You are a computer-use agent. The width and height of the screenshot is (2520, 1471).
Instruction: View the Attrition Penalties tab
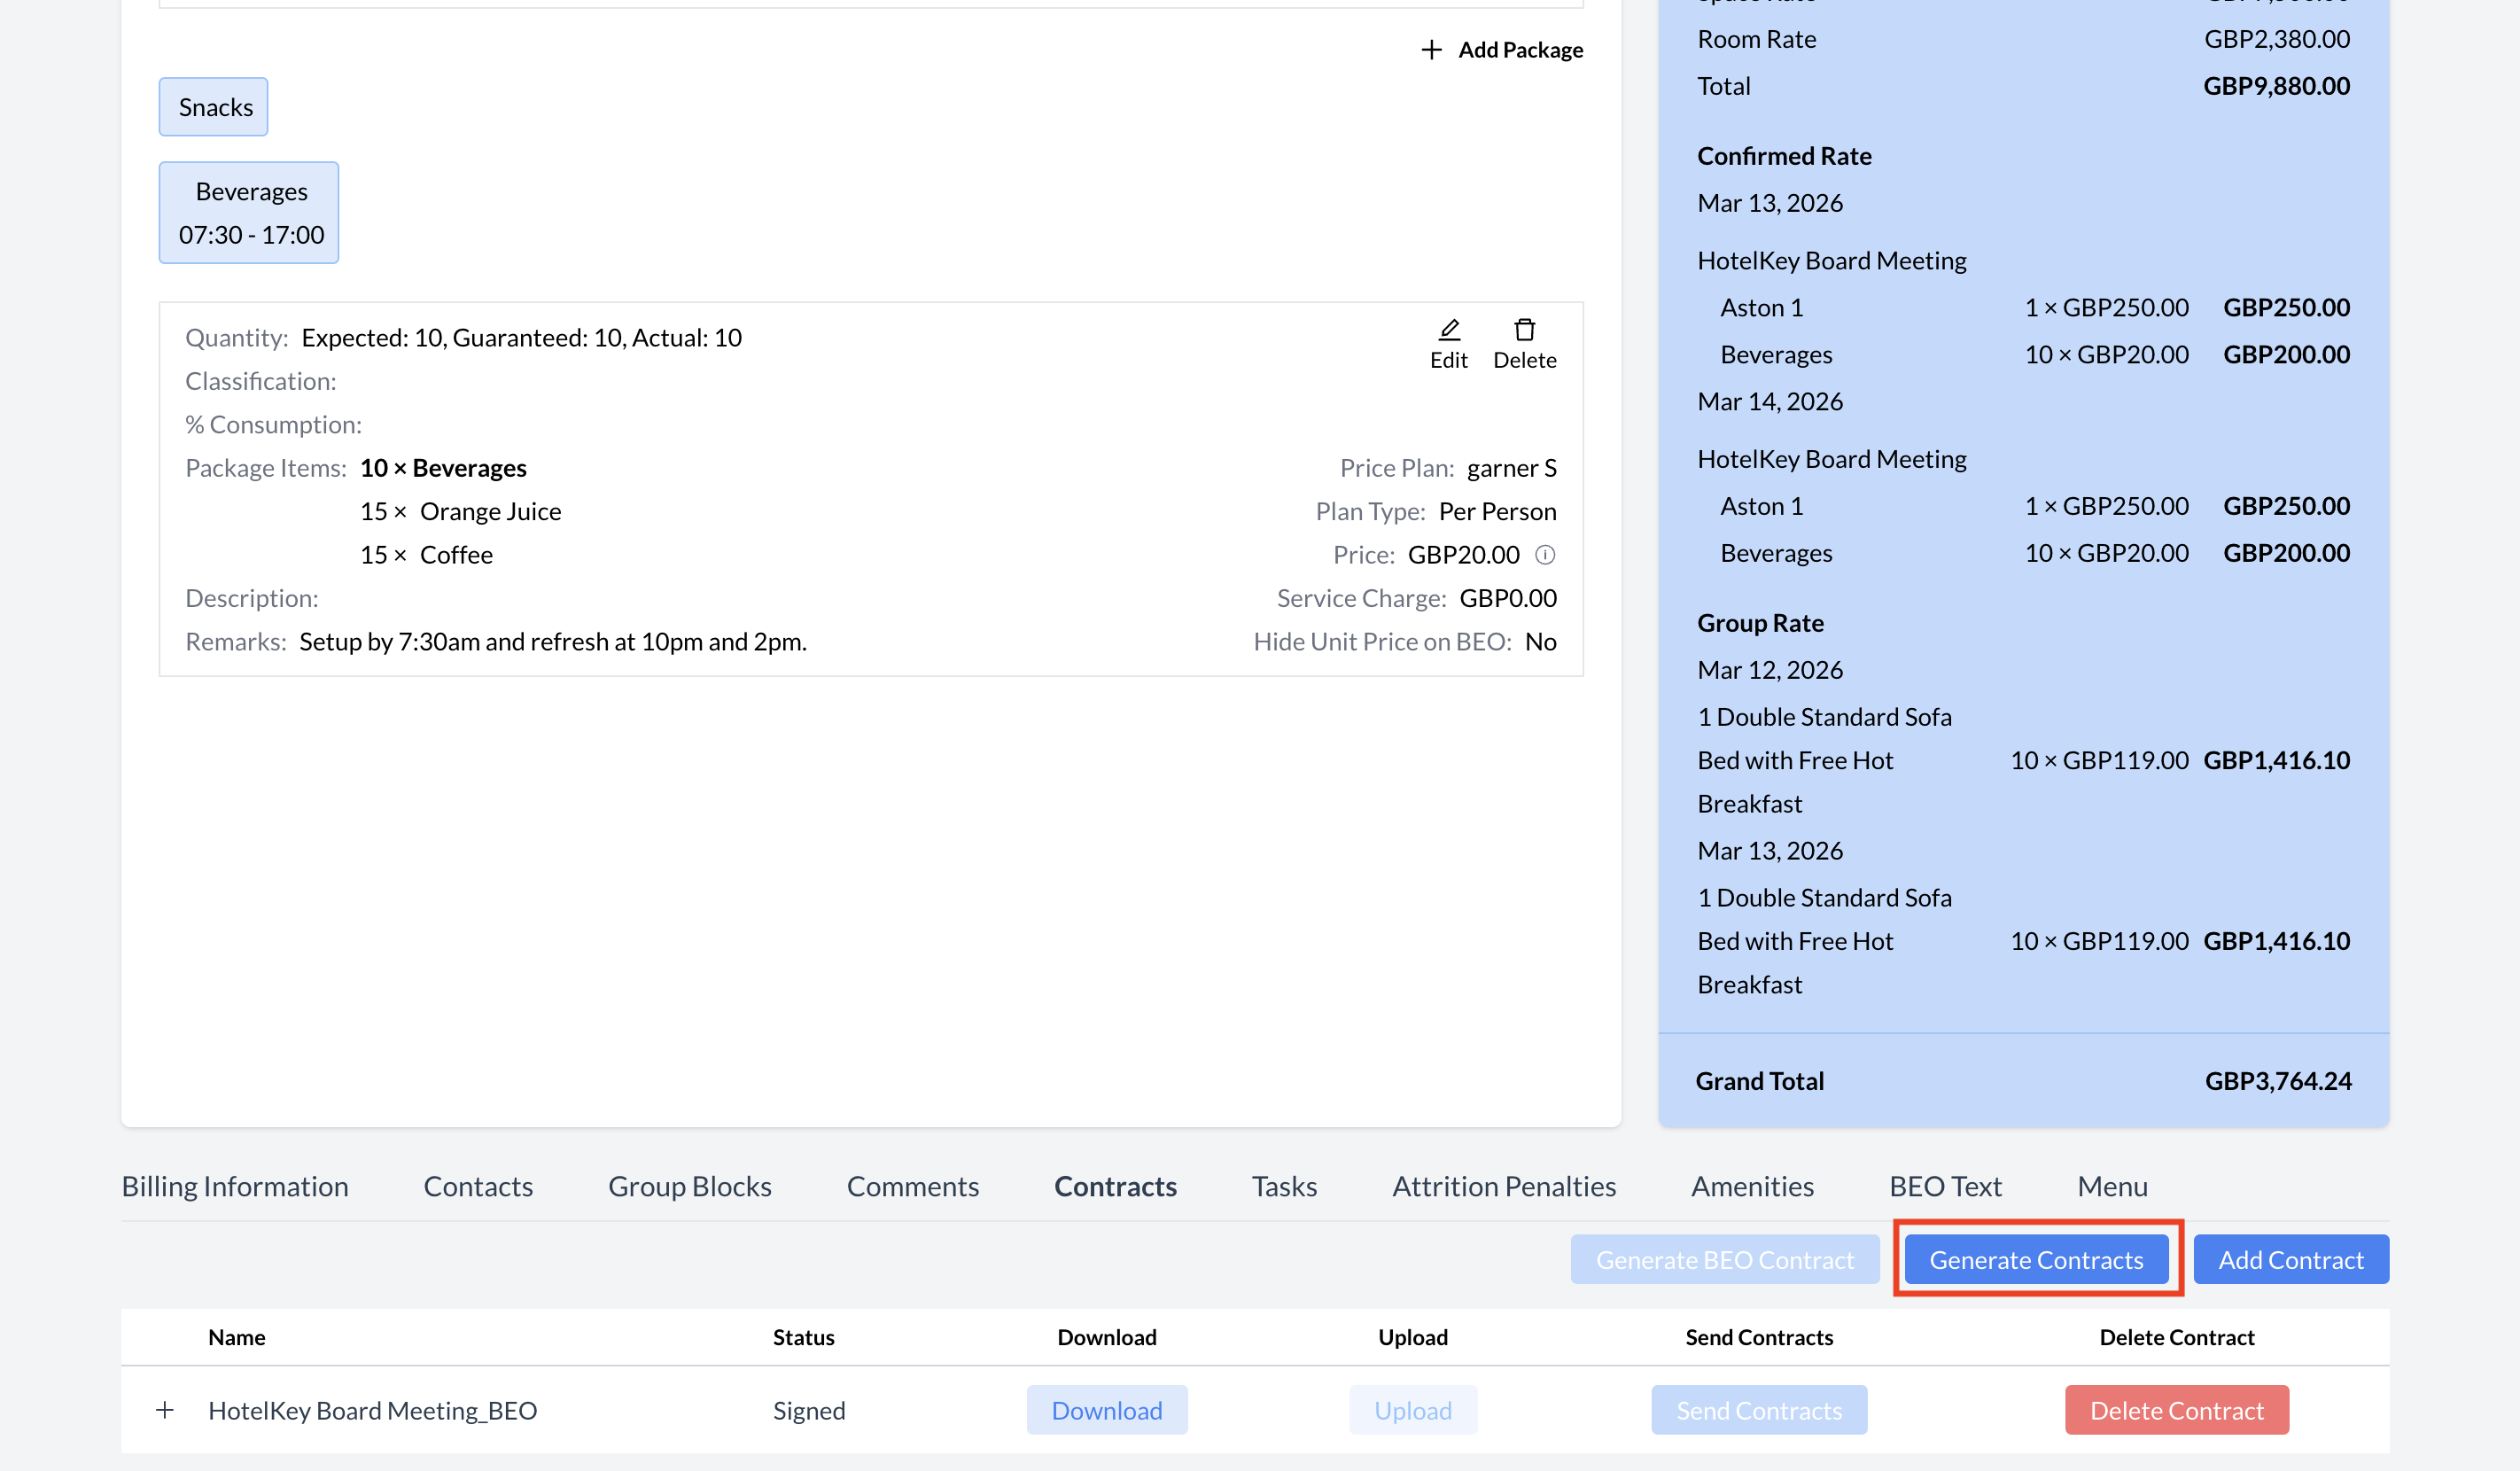point(1503,1186)
